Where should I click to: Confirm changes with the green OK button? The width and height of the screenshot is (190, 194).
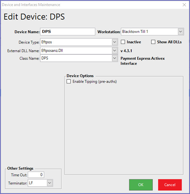pos(141,185)
